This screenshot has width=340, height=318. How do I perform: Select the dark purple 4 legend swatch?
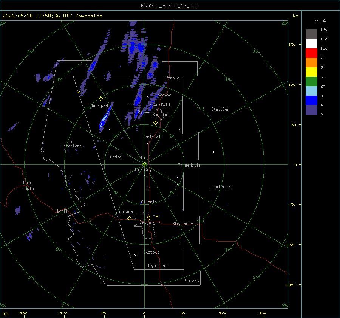(311, 110)
